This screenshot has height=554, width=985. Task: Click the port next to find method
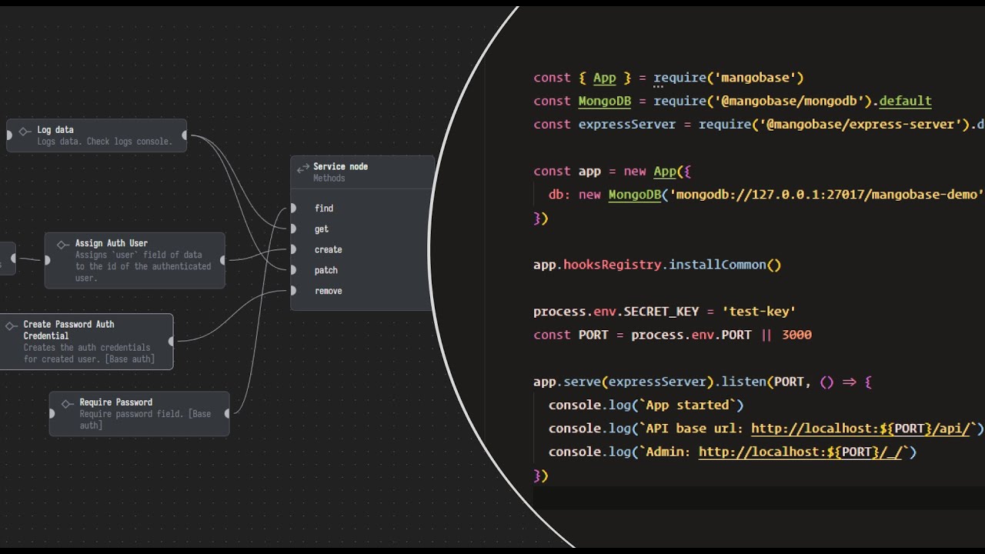pos(293,209)
